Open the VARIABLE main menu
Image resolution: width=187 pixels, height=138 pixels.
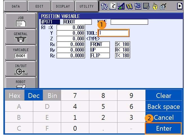click(21, 53)
